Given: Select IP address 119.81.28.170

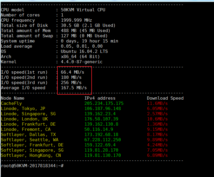Looking at the screenshot, I should click(101, 150).
